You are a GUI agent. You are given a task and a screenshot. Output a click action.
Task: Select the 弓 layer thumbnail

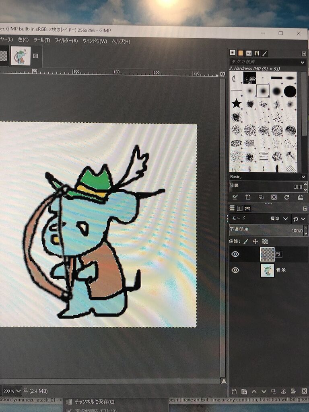click(x=267, y=254)
